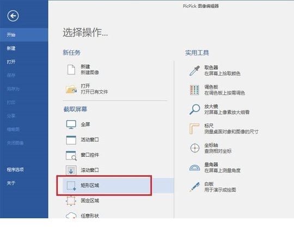294x227 pixels.
Task: Click the pen icon for 白板
Action: [x=194, y=187]
